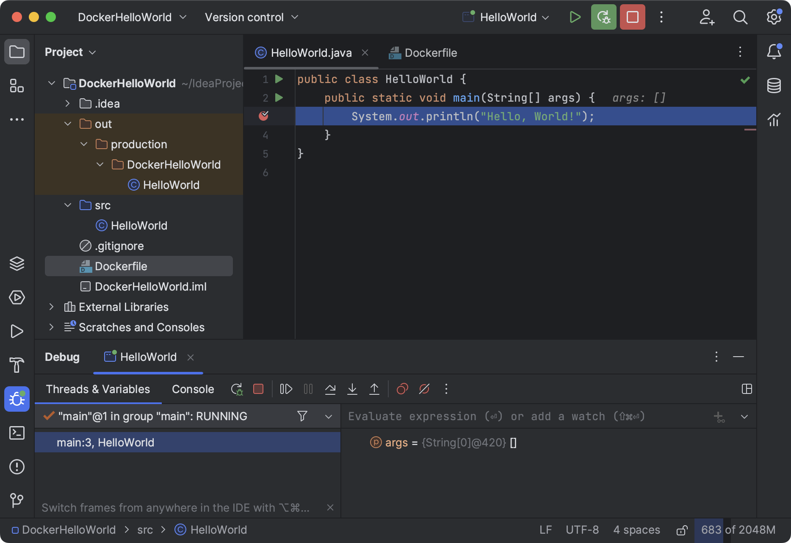This screenshot has width=791, height=543.
Task: Dismiss the Switch frames hint
Action: click(330, 507)
